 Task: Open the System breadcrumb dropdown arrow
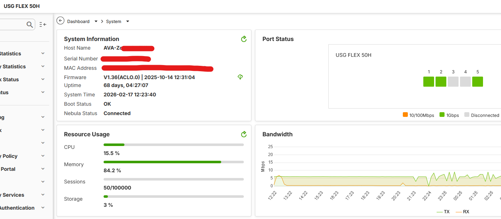pos(128,22)
